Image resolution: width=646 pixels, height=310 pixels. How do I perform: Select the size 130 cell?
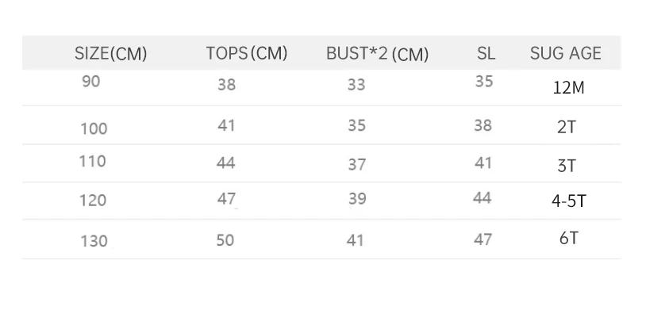coord(94,241)
